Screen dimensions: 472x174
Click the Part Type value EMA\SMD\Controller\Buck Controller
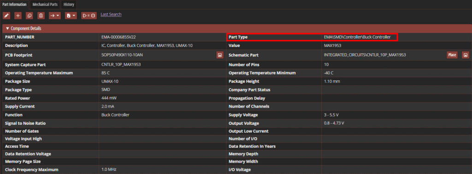[357, 37]
